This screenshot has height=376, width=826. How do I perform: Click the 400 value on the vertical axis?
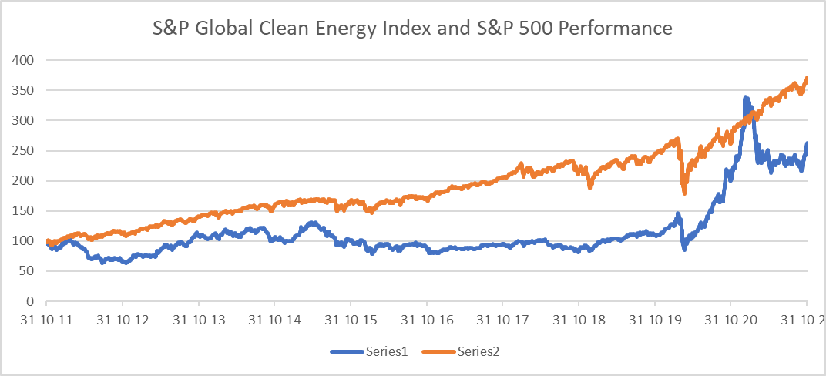pos(28,60)
